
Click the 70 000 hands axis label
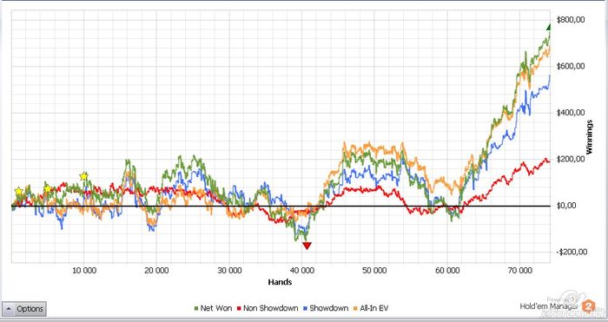coord(519,271)
